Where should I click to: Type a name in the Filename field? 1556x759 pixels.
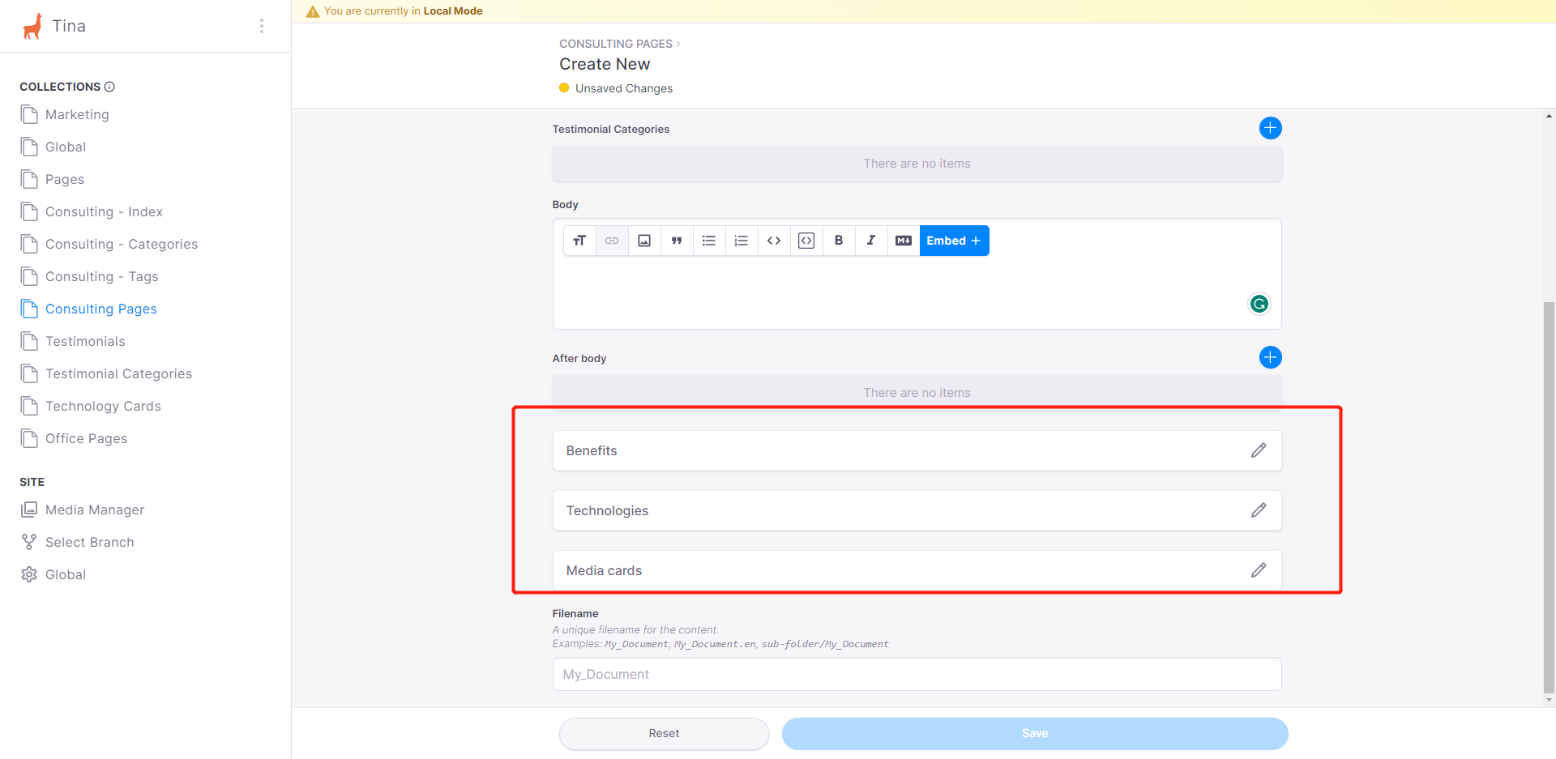916,673
